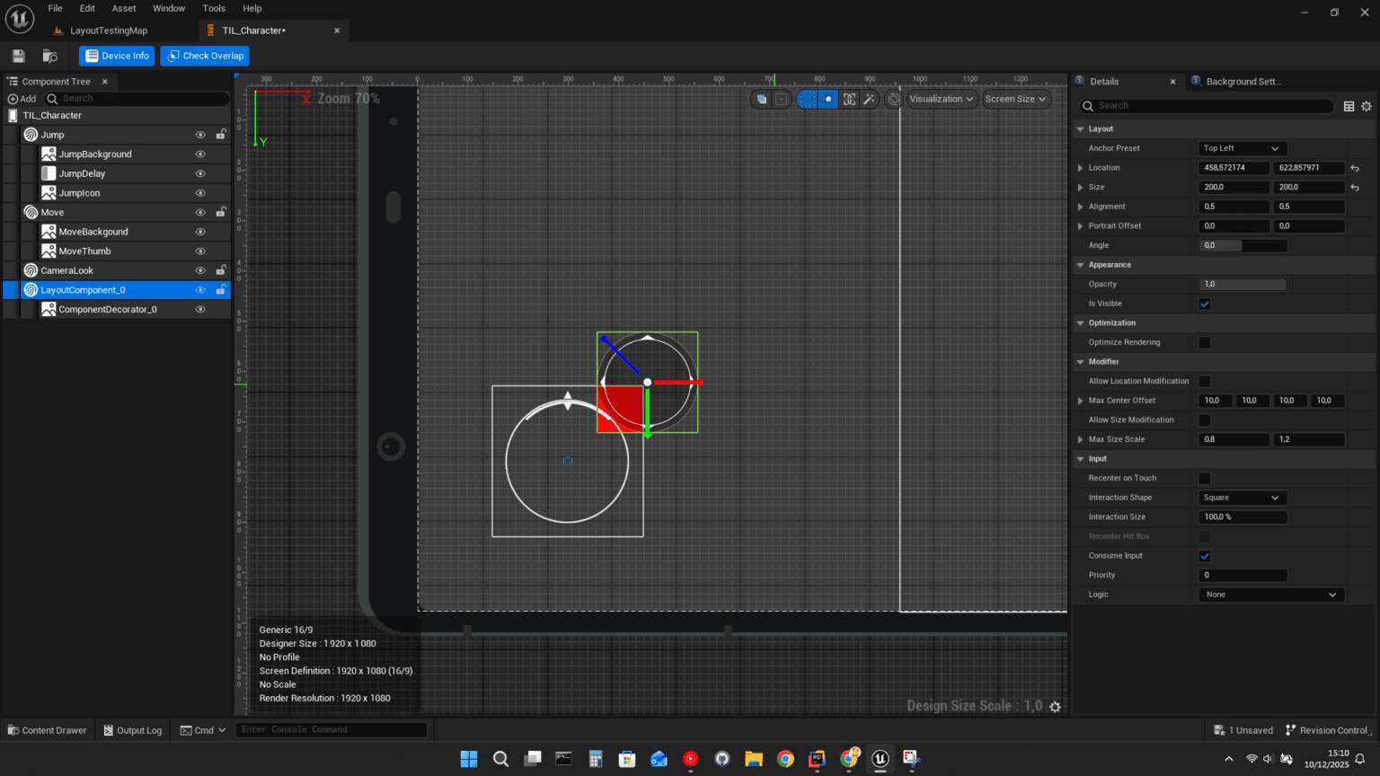Open Windows notification center bell
Screen dimensions: 1380x776
pyautogui.click(x=1360, y=760)
